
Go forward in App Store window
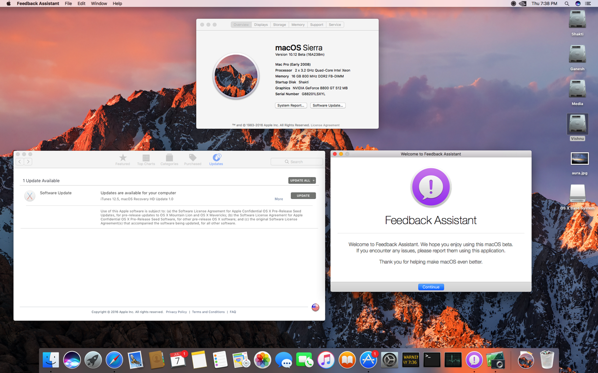tap(28, 161)
